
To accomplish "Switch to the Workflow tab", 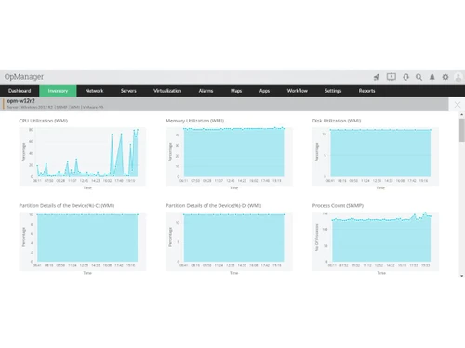I will pos(298,91).
